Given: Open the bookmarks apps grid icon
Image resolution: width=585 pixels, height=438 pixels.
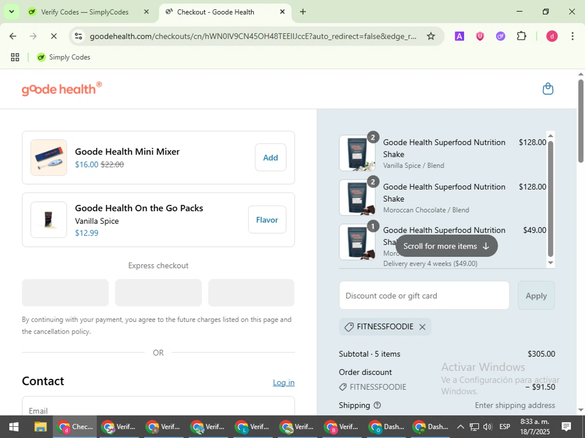Looking at the screenshot, I should point(15,57).
